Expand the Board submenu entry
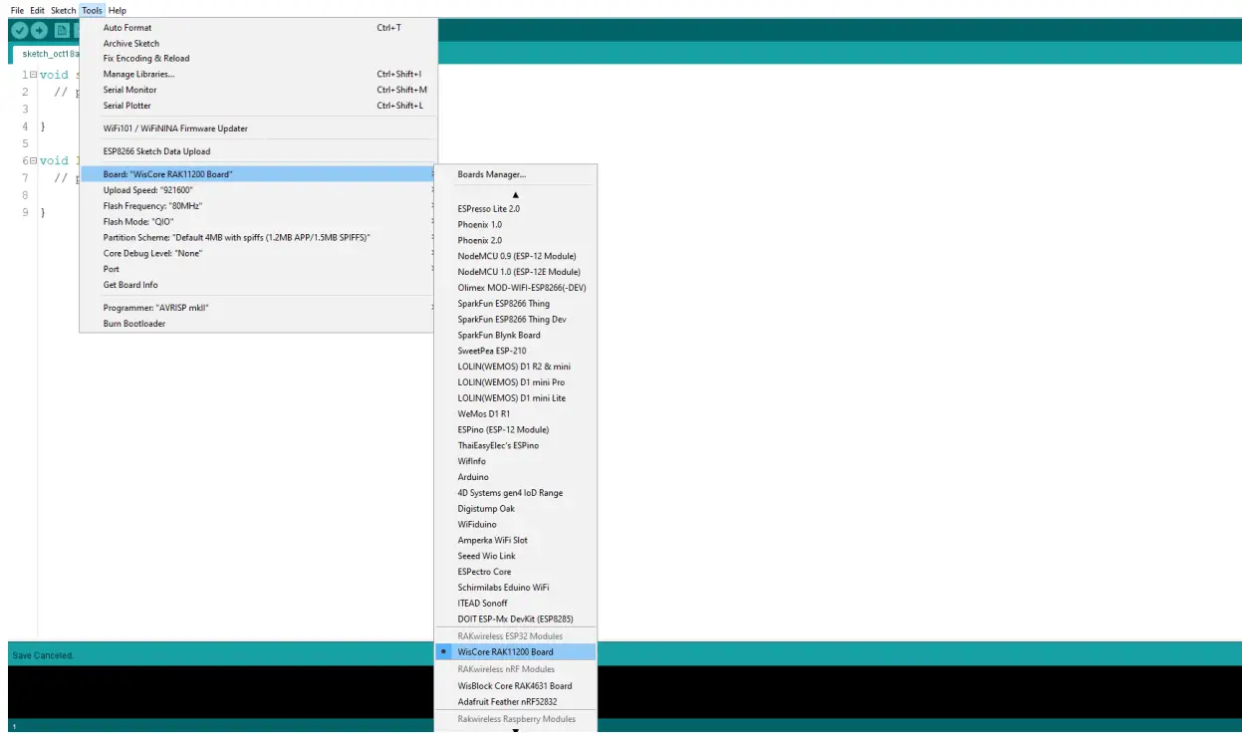The image size is (1242, 737). click(258, 174)
